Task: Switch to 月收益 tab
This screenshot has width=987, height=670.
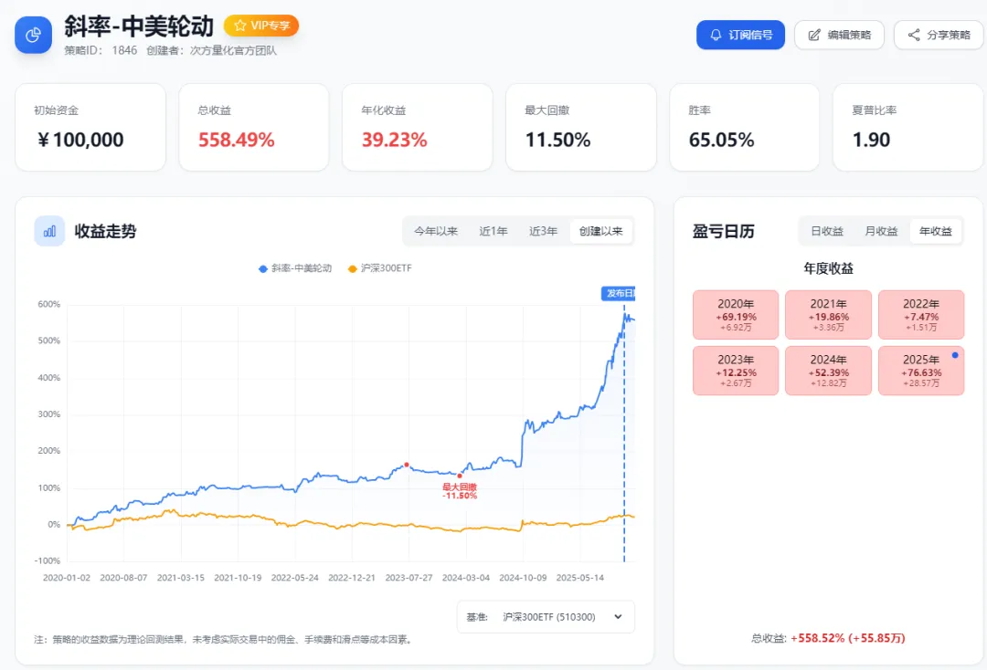Action: pos(881,231)
